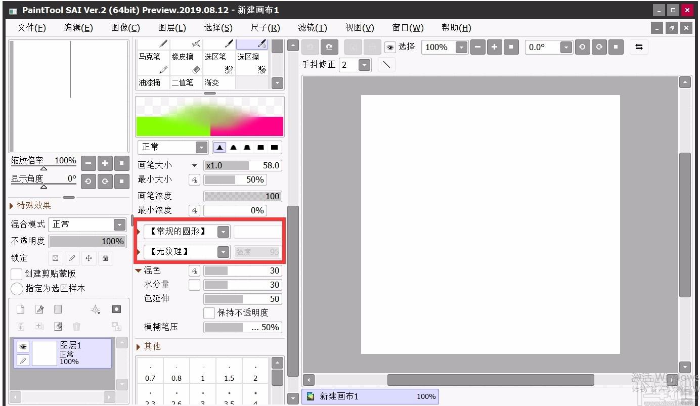Viewport: 700px width, 406px height.
Task: Zoom in canvas with toolbar plus button
Action: [494, 47]
